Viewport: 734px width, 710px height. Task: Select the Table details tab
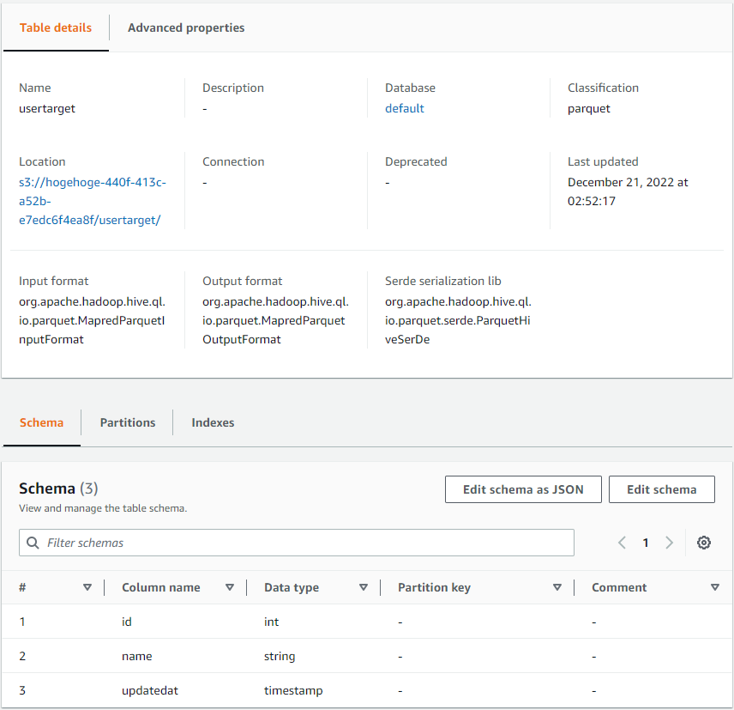[x=55, y=27]
